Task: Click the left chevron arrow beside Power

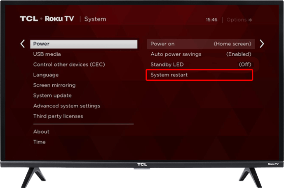Action: click(x=22, y=44)
